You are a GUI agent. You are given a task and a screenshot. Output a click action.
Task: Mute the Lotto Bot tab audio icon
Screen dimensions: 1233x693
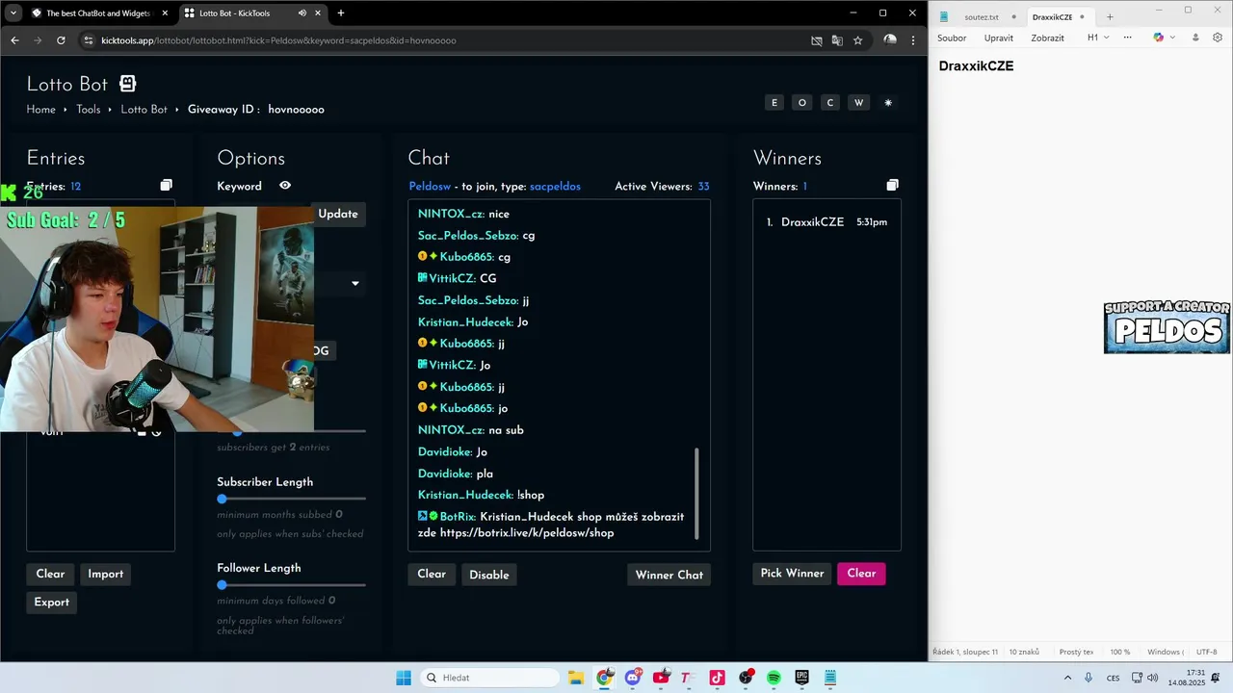[x=302, y=13]
